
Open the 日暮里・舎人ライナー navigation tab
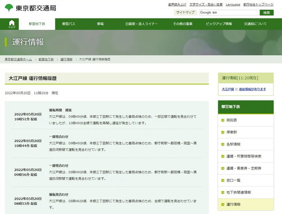[x=142, y=24]
